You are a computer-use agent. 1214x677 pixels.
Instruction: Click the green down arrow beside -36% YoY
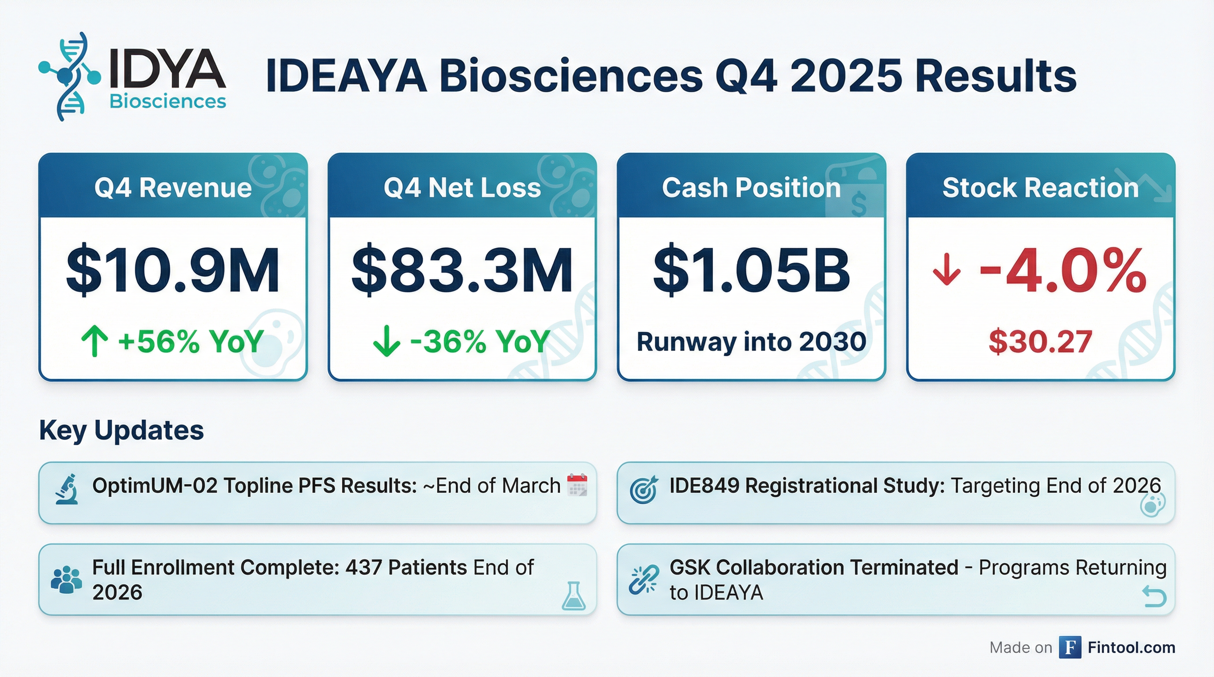[386, 341]
